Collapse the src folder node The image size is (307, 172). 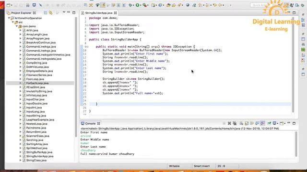(x=13, y=22)
